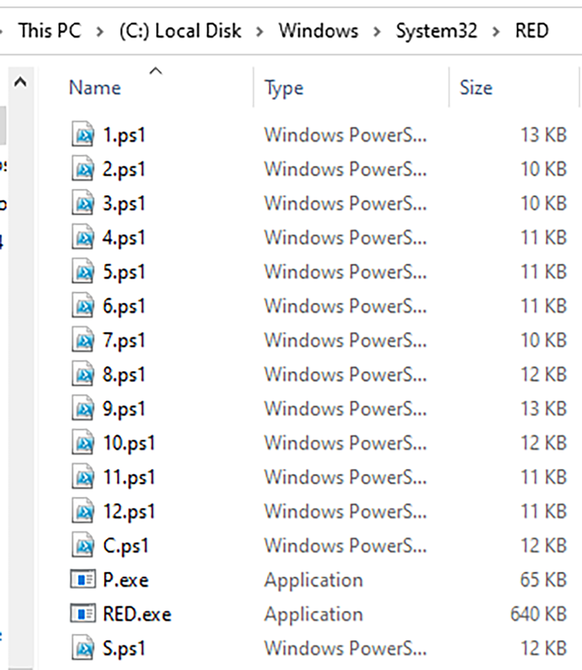The width and height of the screenshot is (582, 670).
Task: Select the 5.ps1 script file icon
Action: tap(82, 271)
